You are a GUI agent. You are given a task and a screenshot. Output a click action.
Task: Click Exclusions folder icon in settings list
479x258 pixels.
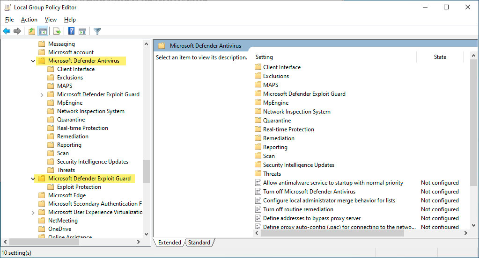(x=258, y=76)
